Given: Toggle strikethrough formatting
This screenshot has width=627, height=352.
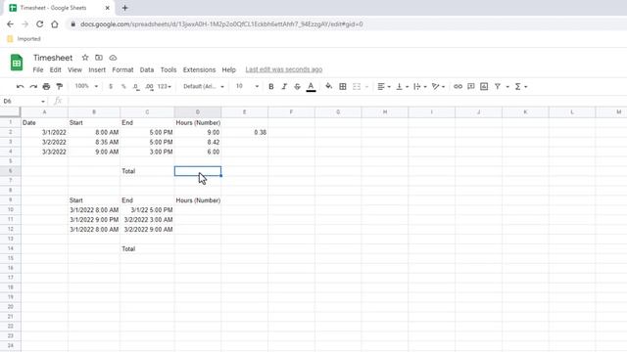Looking at the screenshot, I should point(297,87).
